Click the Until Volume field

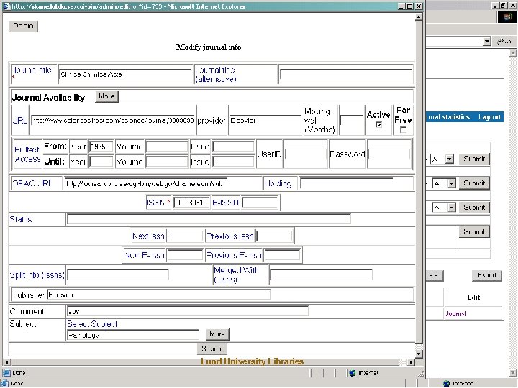pyautogui.click(x=167, y=162)
